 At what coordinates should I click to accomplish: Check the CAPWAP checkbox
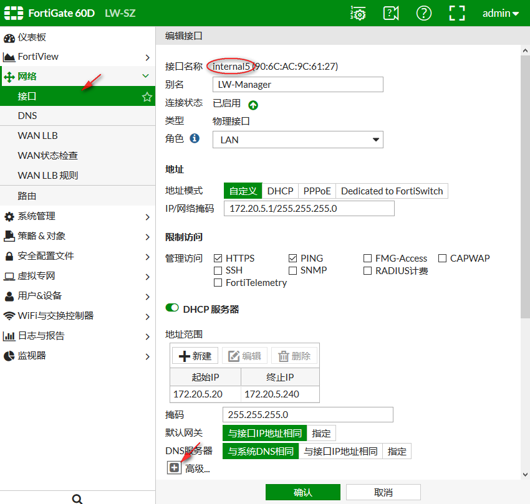(442, 259)
